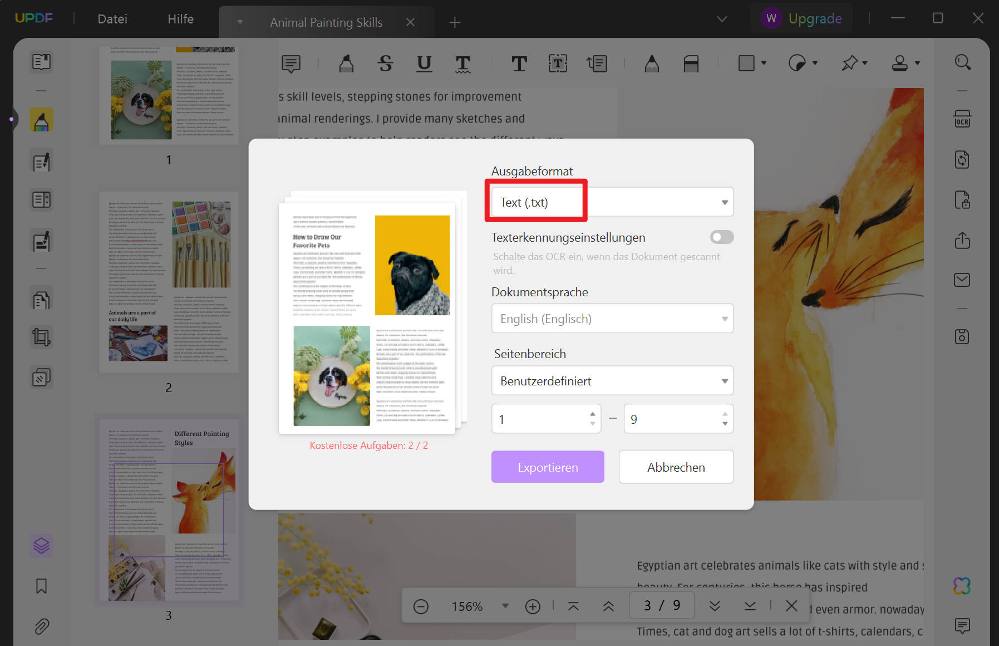Increase the starting page with the stepper arrow
Screen dimensions: 999x646
click(592, 414)
